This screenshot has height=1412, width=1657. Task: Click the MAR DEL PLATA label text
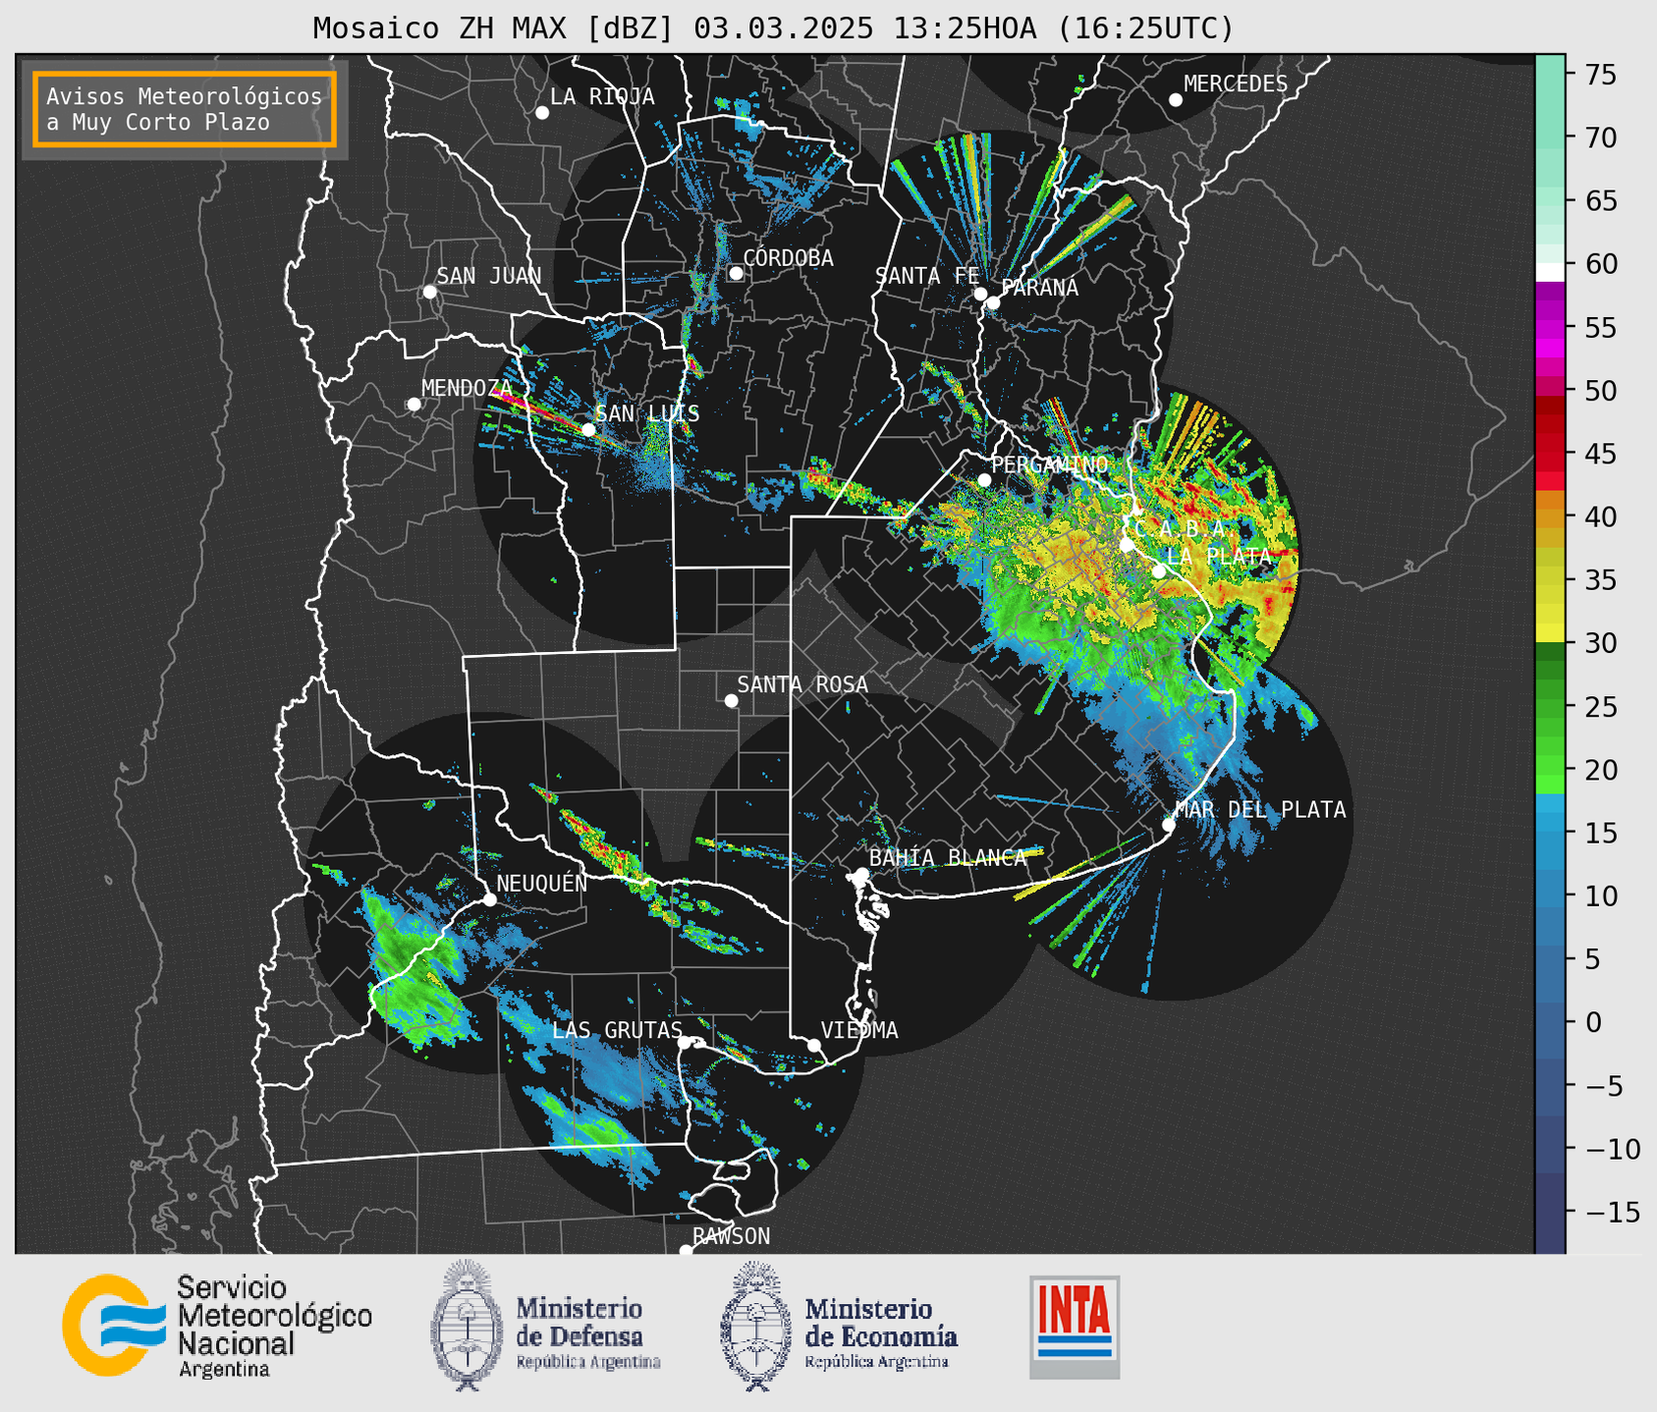pos(1260,810)
